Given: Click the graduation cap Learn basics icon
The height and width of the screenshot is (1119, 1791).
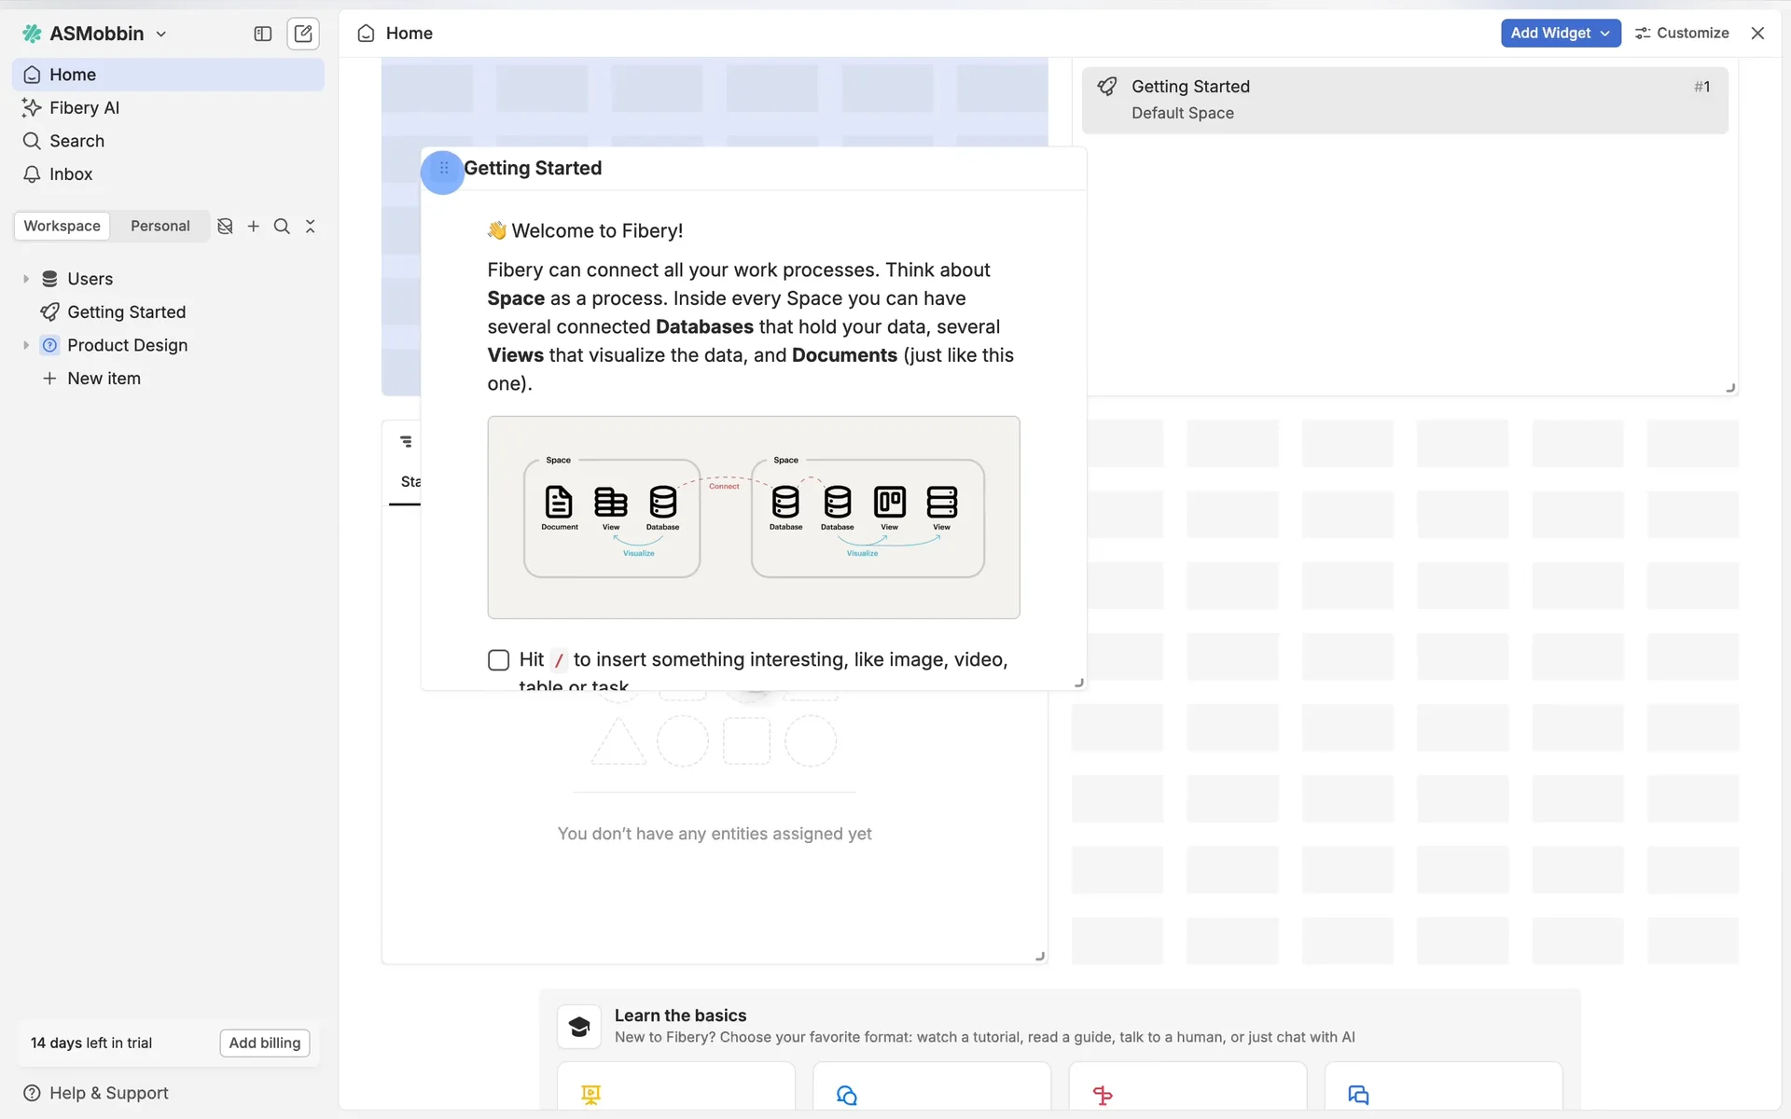Looking at the screenshot, I should (x=578, y=1026).
